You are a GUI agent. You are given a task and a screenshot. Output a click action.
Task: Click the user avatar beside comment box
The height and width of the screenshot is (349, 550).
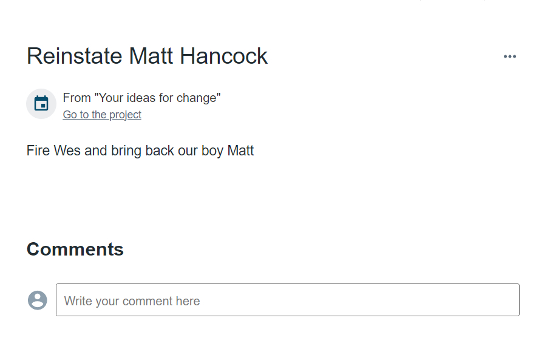(x=38, y=300)
